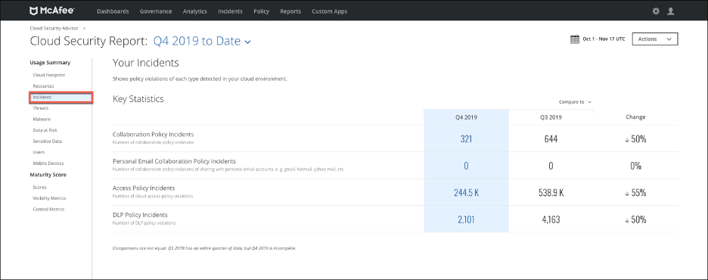This screenshot has height=280, width=708.
Task: Click the Q3 2019 value 538.9 K
Action: [551, 193]
